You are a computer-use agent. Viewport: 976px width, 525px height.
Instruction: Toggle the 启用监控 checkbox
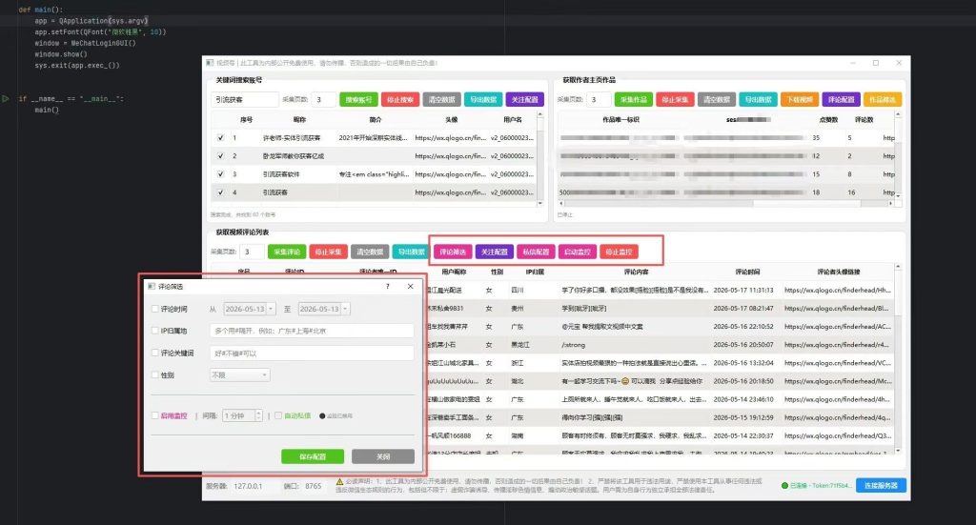155,415
